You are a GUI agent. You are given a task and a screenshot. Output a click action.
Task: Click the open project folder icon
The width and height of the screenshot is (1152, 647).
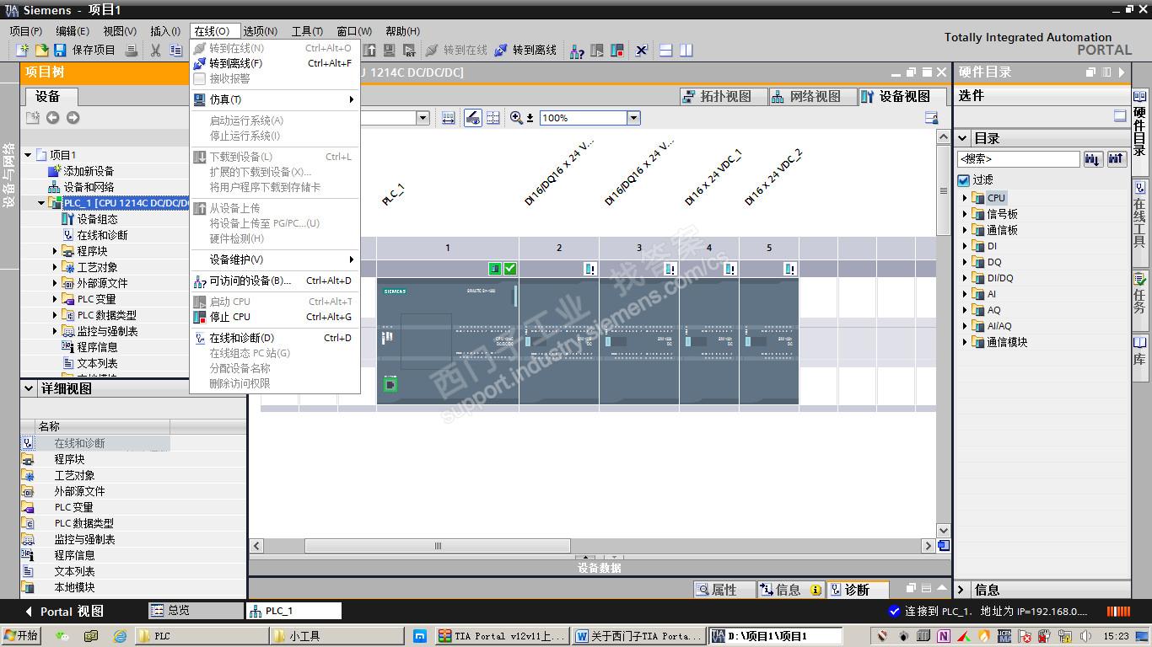pos(40,51)
